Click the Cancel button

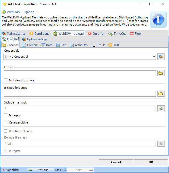point(116,162)
